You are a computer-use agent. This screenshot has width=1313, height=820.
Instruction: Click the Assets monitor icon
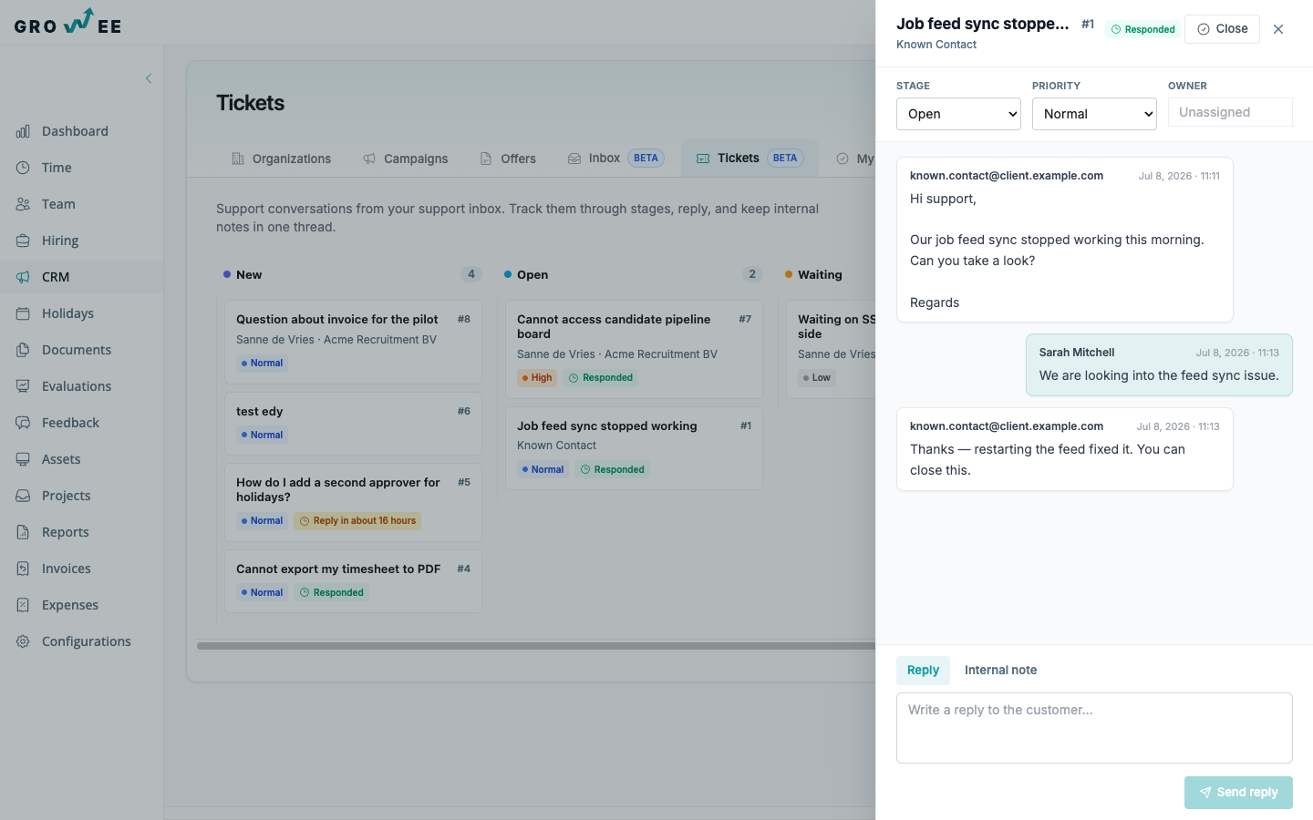(x=23, y=459)
